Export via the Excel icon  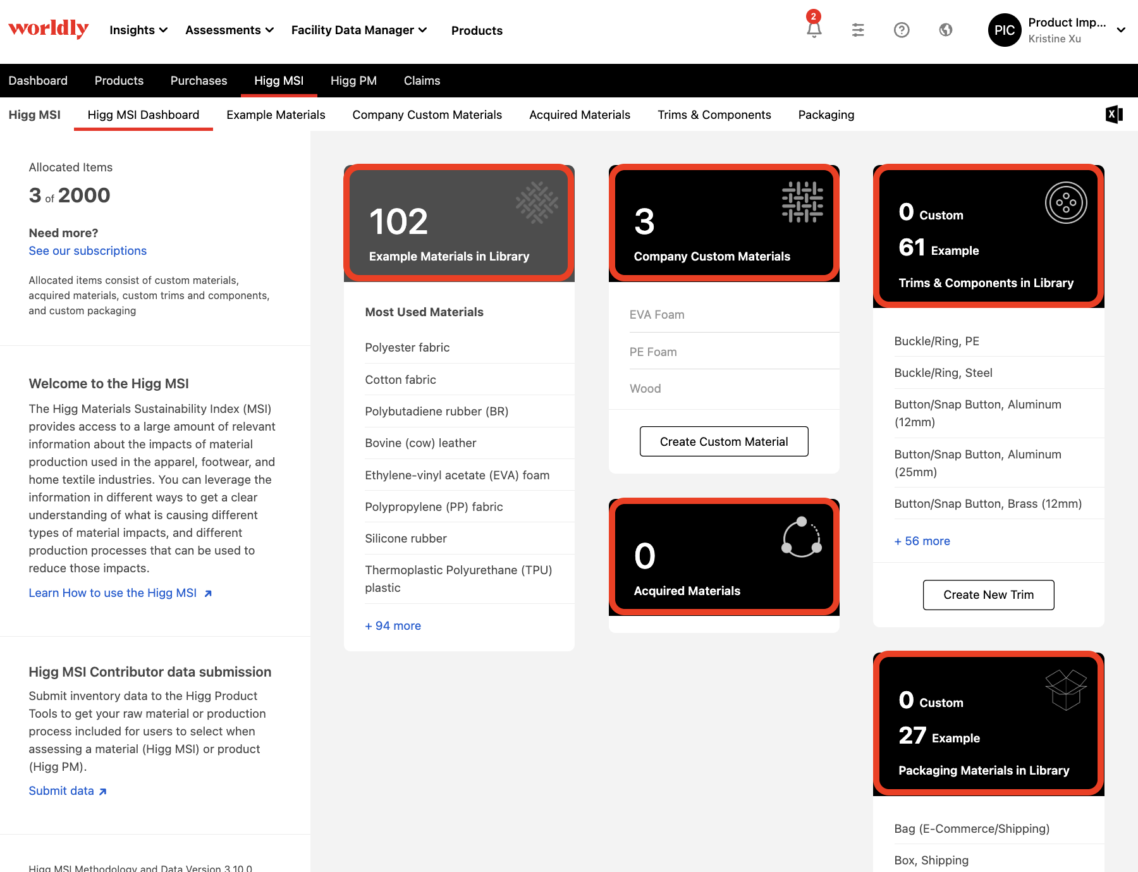tap(1114, 114)
